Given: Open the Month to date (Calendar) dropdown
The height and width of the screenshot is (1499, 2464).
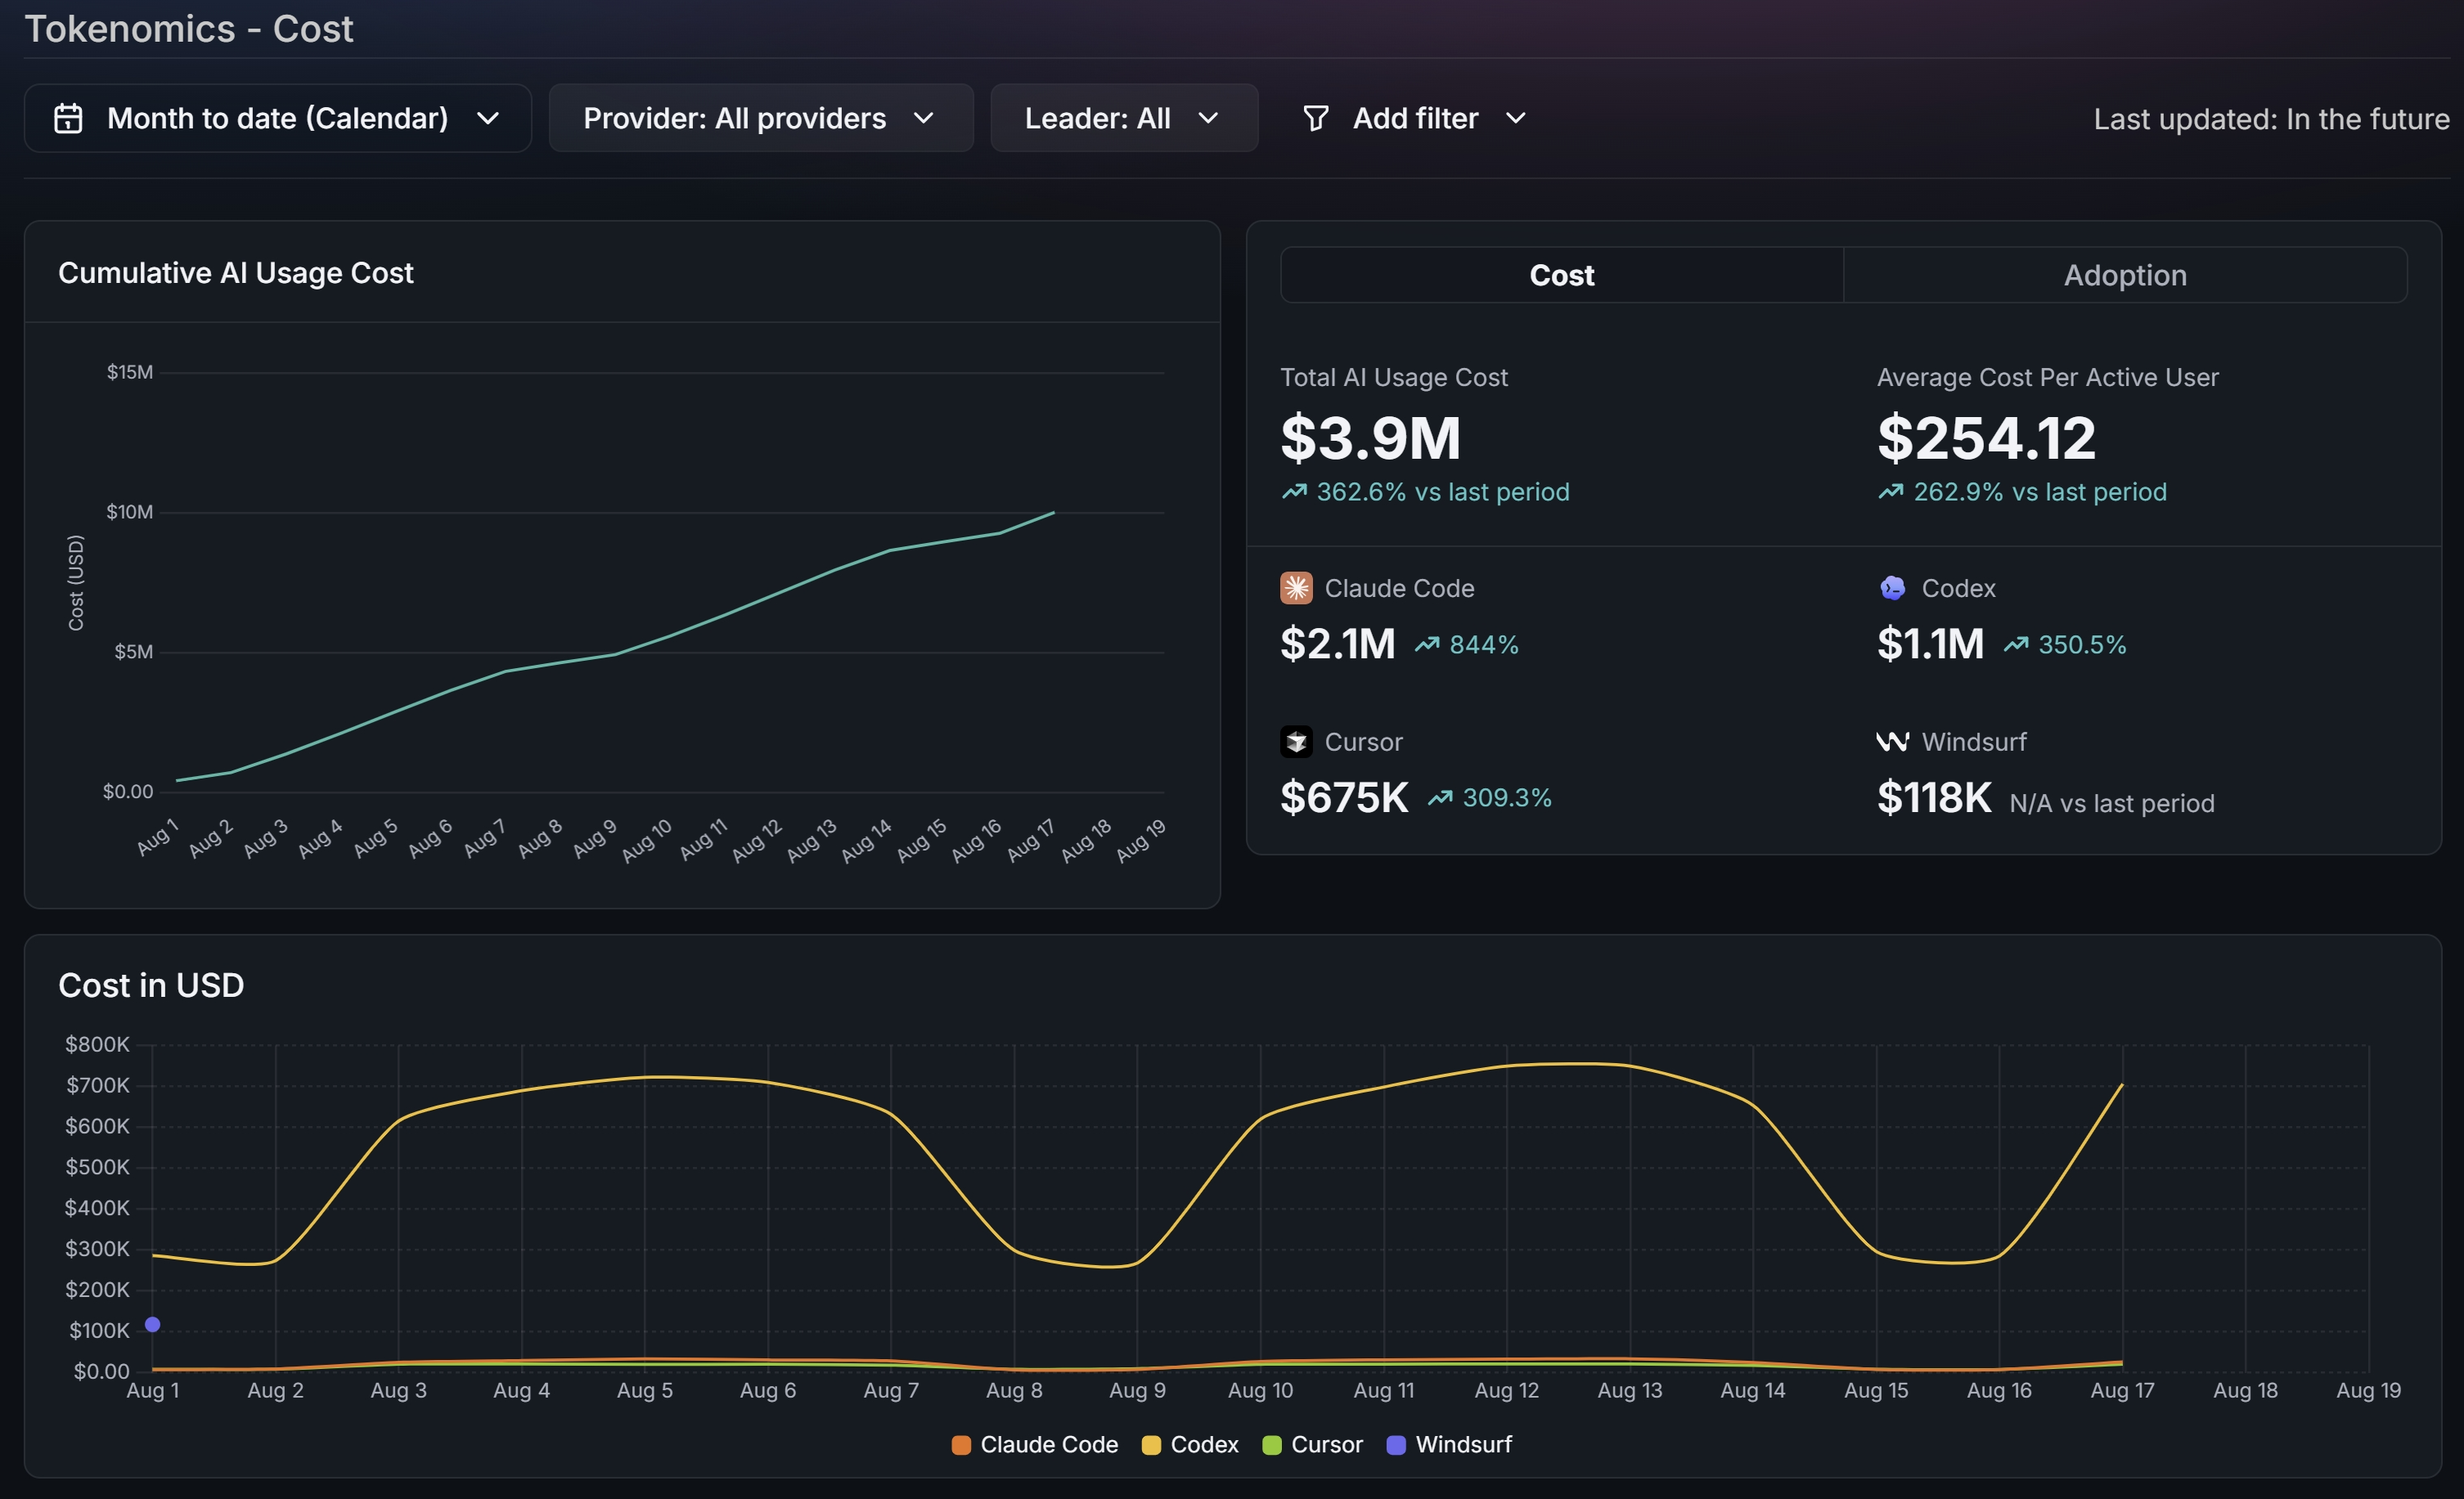Looking at the screenshot, I should (x=277, y=118).
